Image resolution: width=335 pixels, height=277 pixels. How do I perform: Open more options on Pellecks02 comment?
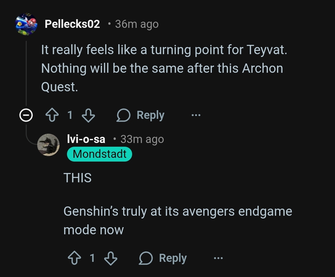pyautogui.click(x=196, y=115)
